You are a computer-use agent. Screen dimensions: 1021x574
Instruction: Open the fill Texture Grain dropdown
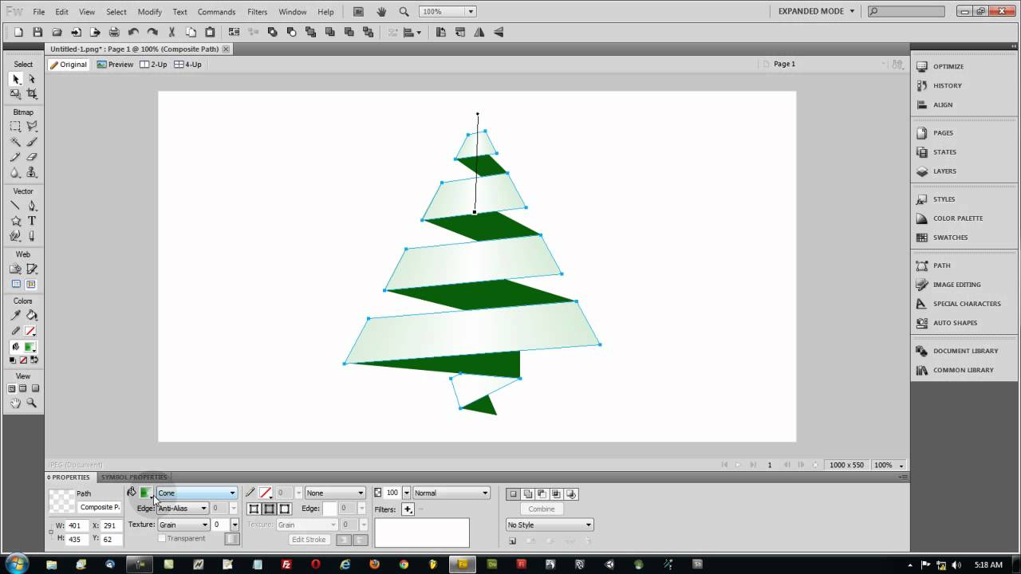point(183,525)
